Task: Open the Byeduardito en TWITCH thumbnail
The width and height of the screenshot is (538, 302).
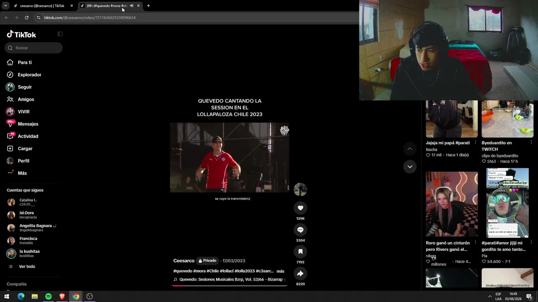Action: pyautogui.click(x=507, y=119)
